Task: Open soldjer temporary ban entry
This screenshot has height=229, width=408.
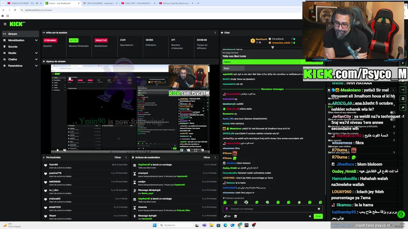Action: 175,183
